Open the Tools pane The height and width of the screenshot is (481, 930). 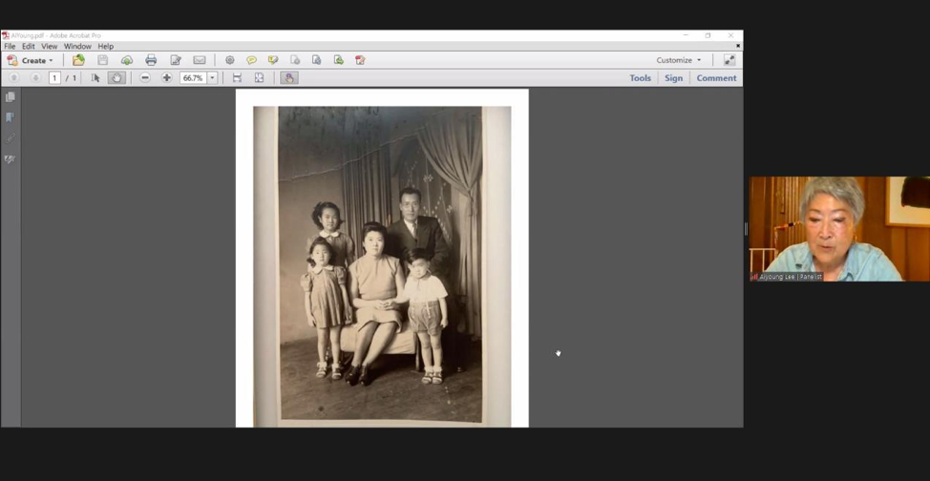pos(640,77)
